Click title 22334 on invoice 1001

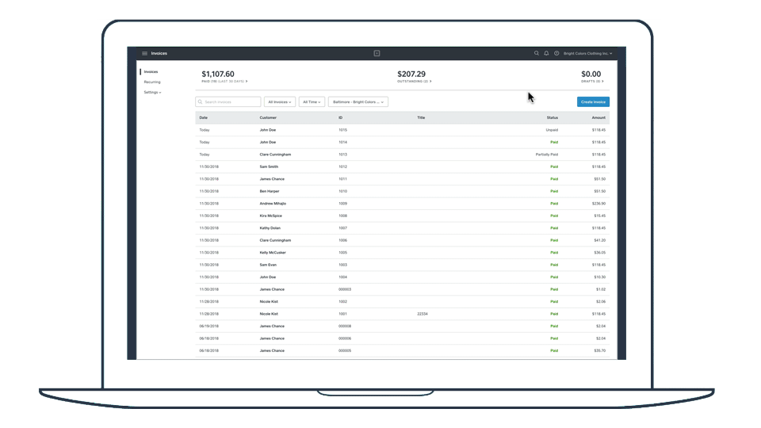[x=423, y=314]
